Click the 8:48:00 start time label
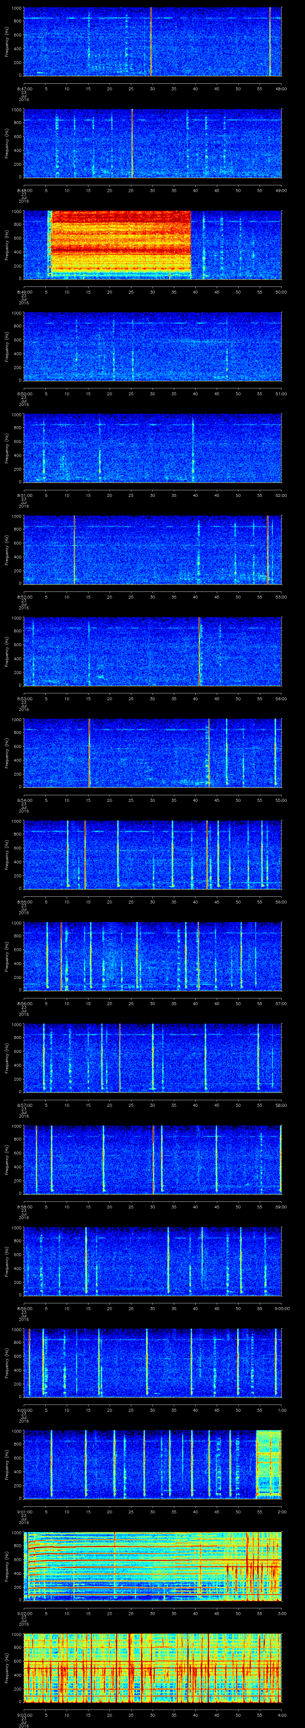The height and width of the screenshot is (1728, 305). click(24, 191)
